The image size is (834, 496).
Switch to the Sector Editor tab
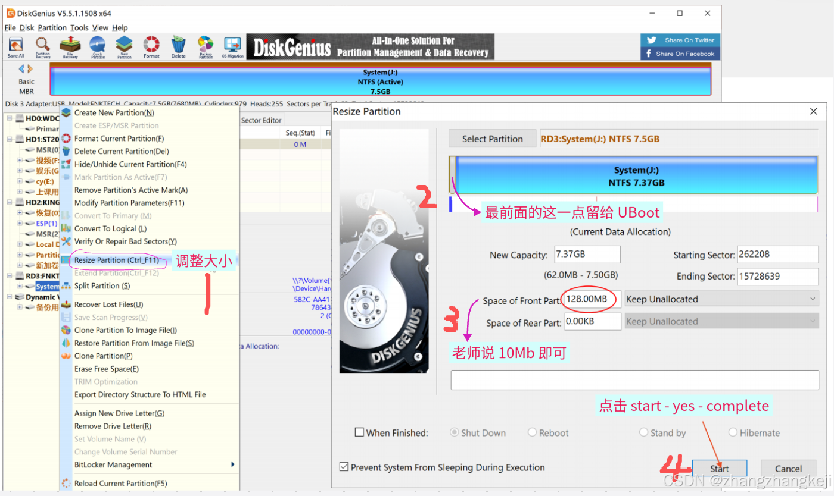[261, 120]
